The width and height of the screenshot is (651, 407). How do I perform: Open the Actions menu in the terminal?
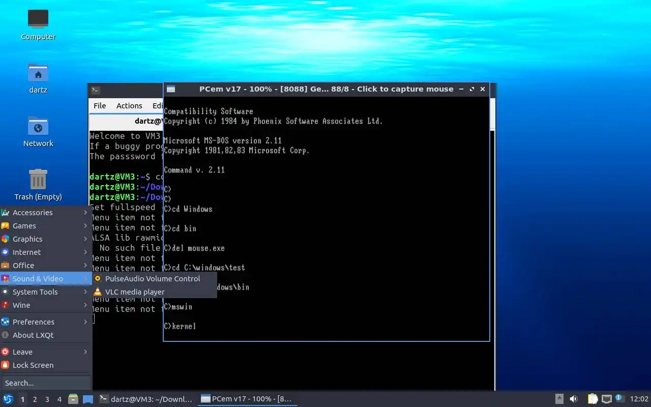point(129,106)
